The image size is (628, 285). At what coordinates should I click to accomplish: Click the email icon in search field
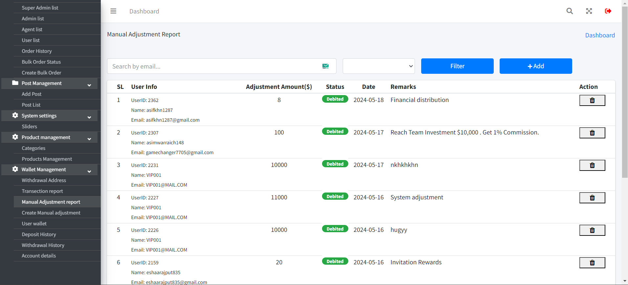[x=325, y=66]
